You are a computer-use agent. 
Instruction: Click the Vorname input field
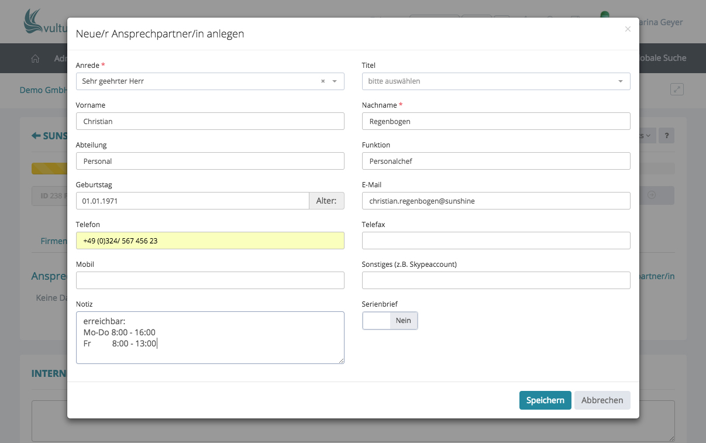(210, 121)
